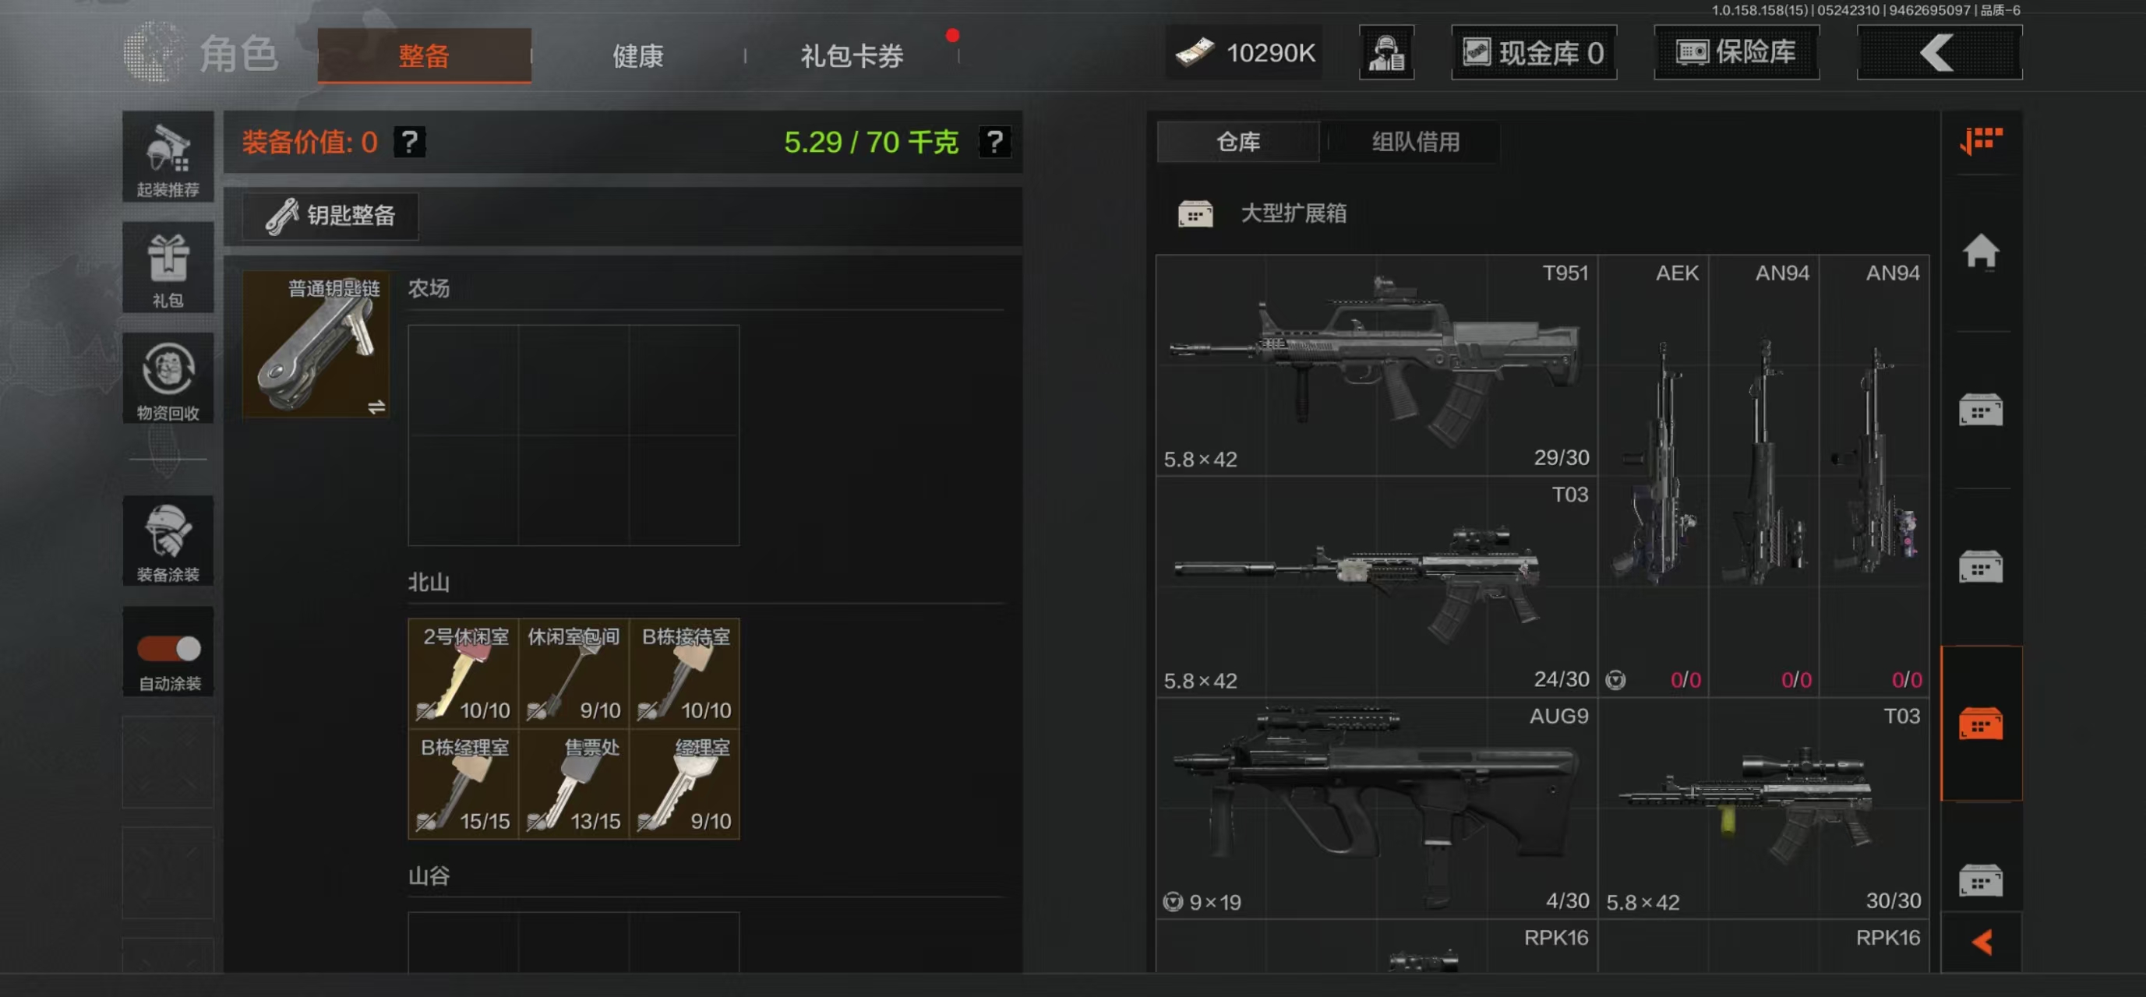Select the AUG9 weapon in storage

[1376, 808]
